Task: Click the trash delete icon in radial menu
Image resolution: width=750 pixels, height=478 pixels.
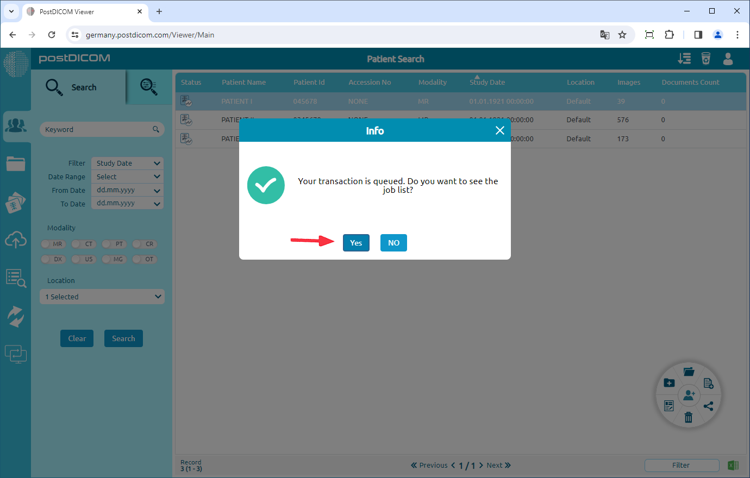Action: click(689, 417)
